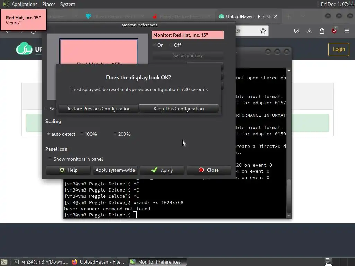Open Firefox extensions puzzle icon

point(322,31)
